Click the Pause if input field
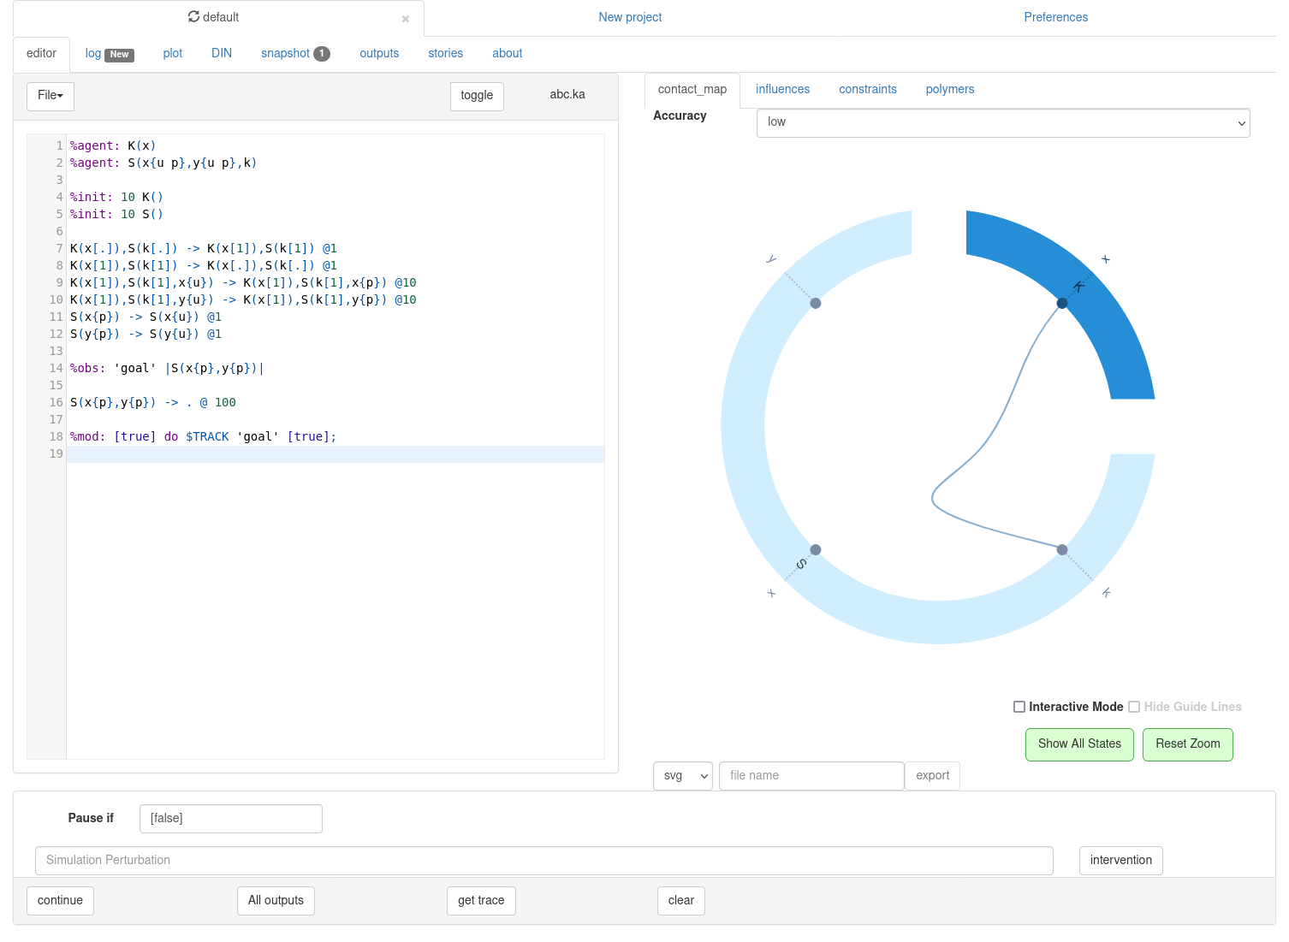The width and height of the screenshot is (1289, 942). (231, 819)
